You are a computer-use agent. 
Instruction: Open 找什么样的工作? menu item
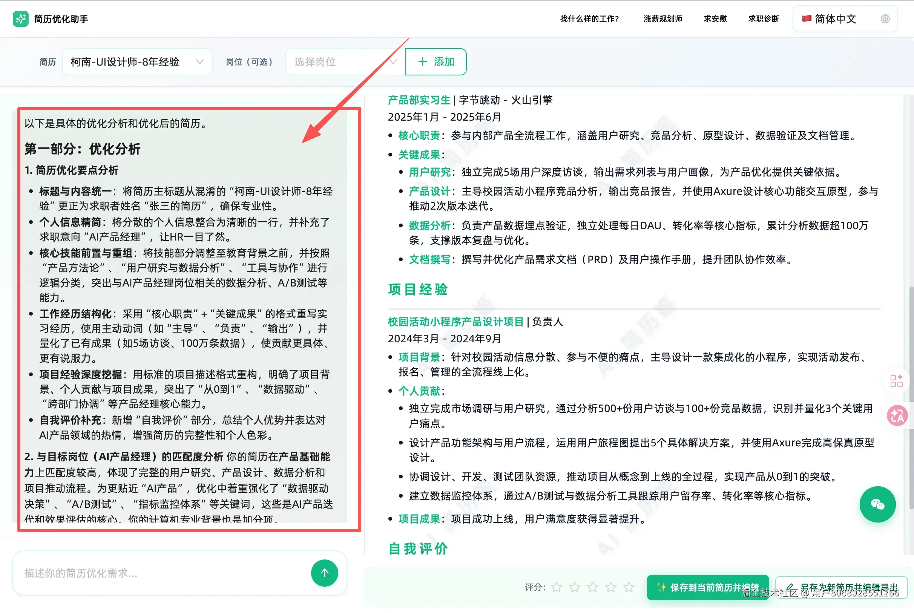(589, 19)
